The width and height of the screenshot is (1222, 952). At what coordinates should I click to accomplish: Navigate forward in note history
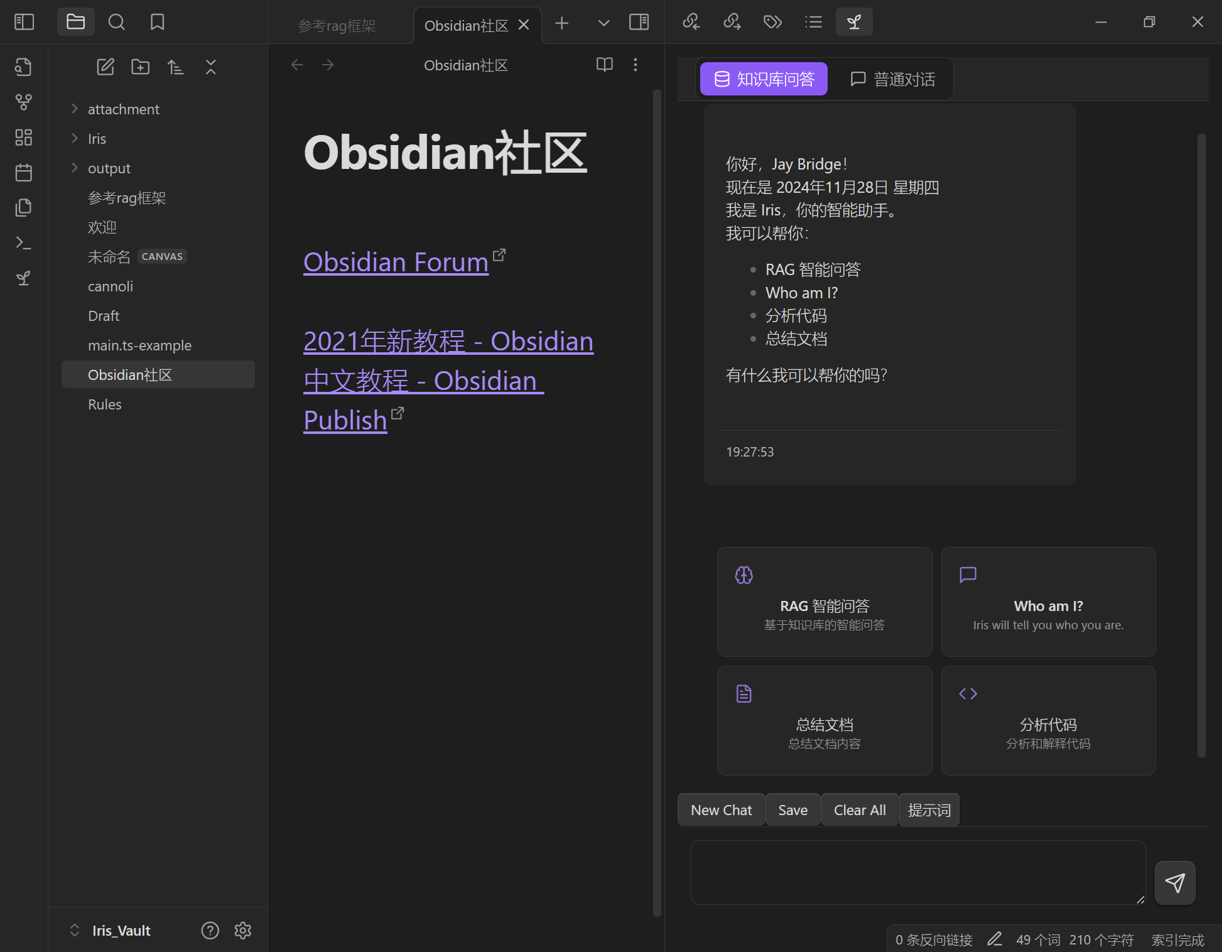328,65
